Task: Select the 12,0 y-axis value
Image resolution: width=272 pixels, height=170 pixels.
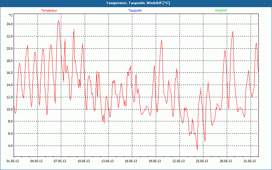Action: (x=10, y=97)
